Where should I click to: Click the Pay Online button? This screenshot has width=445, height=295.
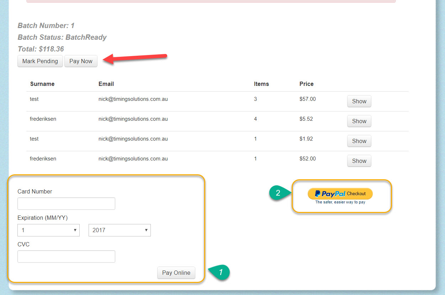tap(176, 273)
